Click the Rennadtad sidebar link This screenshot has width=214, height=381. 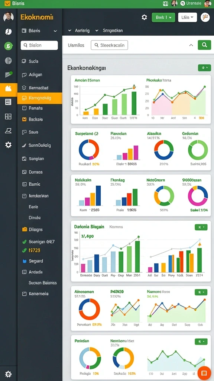pos(38,88)
